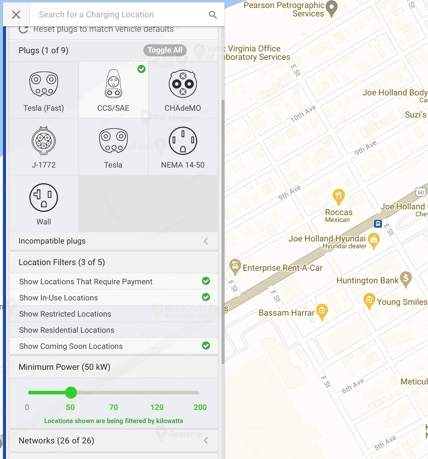Open Bassam Harrar map pin
The width and height of the screenshot is (428, 459).
tap(322, 311)
